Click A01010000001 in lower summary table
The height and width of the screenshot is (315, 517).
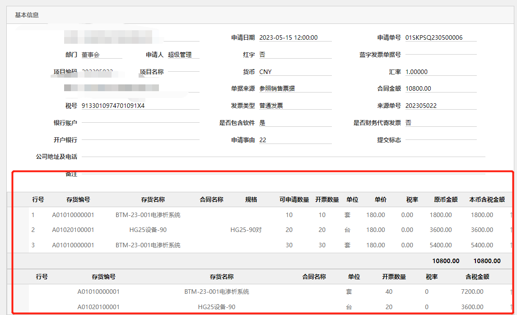point(98,292)
